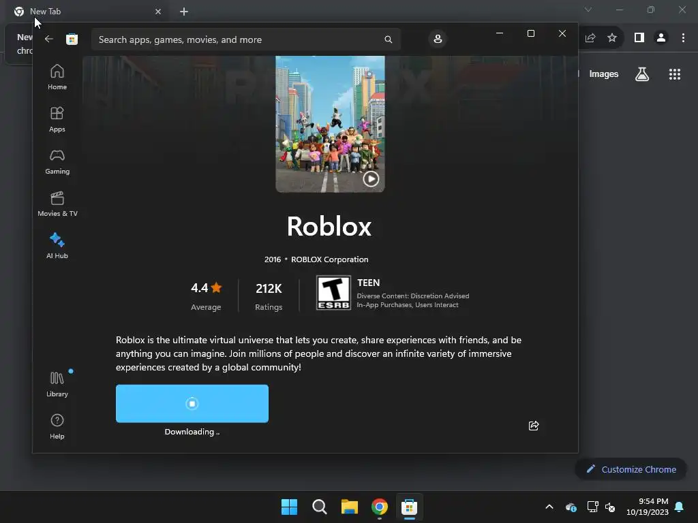698x523 pixels.
Task: Open Windows taskbar search
Action: pos(319,507)
